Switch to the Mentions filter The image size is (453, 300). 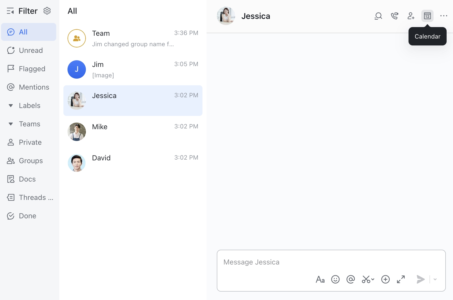pyautogui.click(x=29, y=87)
